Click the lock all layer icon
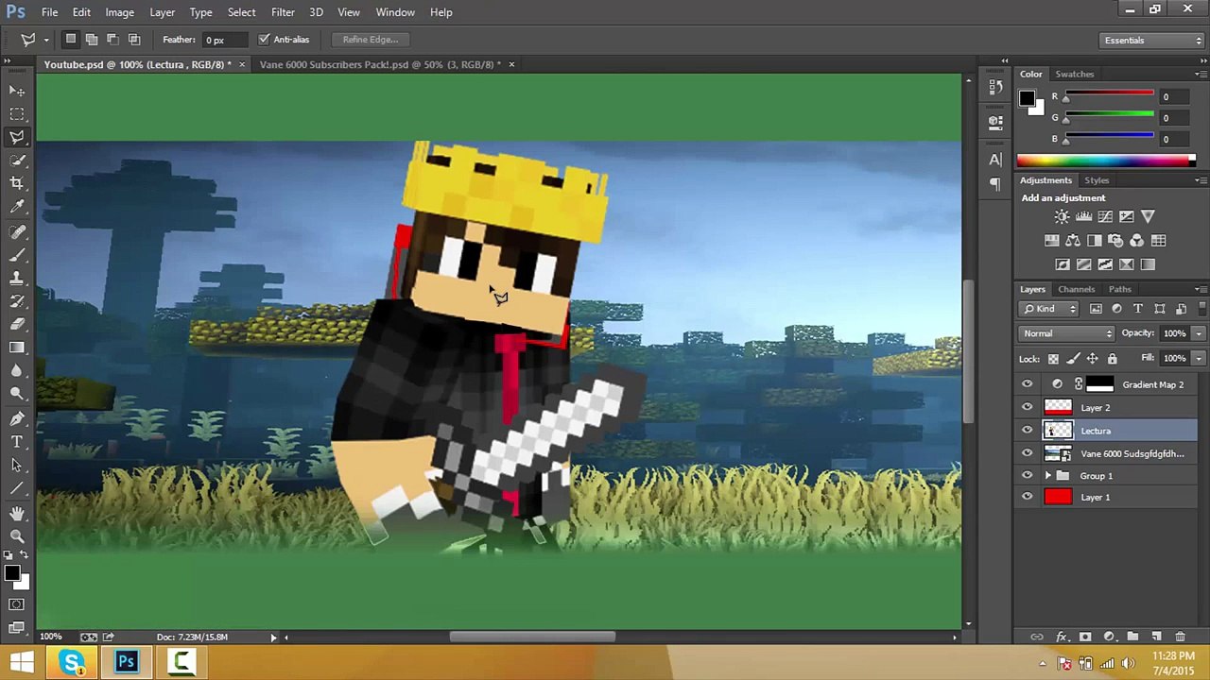Viewport: 1210px width, 680px height. 1112,359
